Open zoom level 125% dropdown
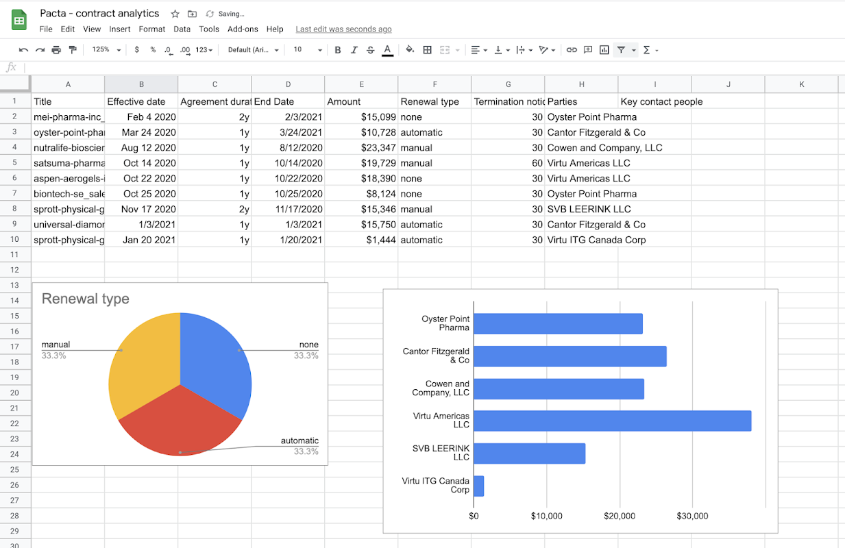This screenshot has height=548, width=845. (106, 50)
